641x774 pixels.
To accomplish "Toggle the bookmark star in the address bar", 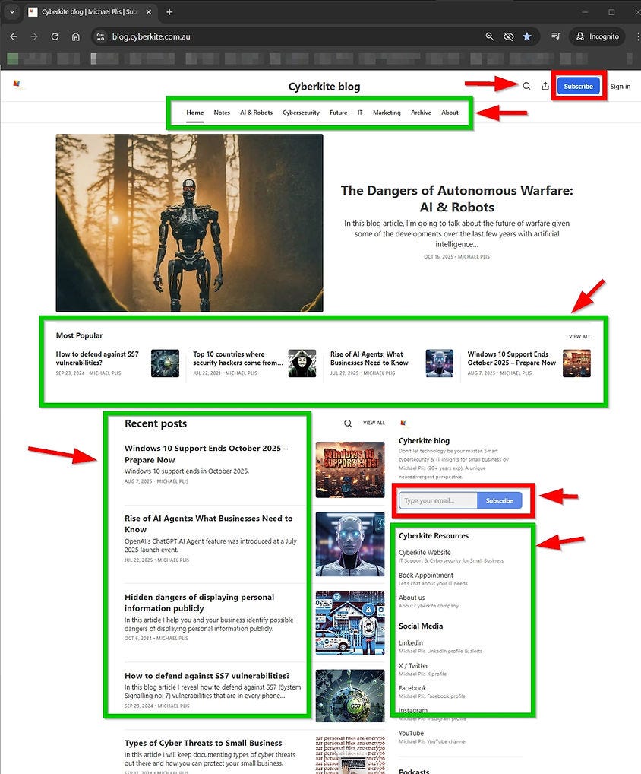I will (527, 36).
